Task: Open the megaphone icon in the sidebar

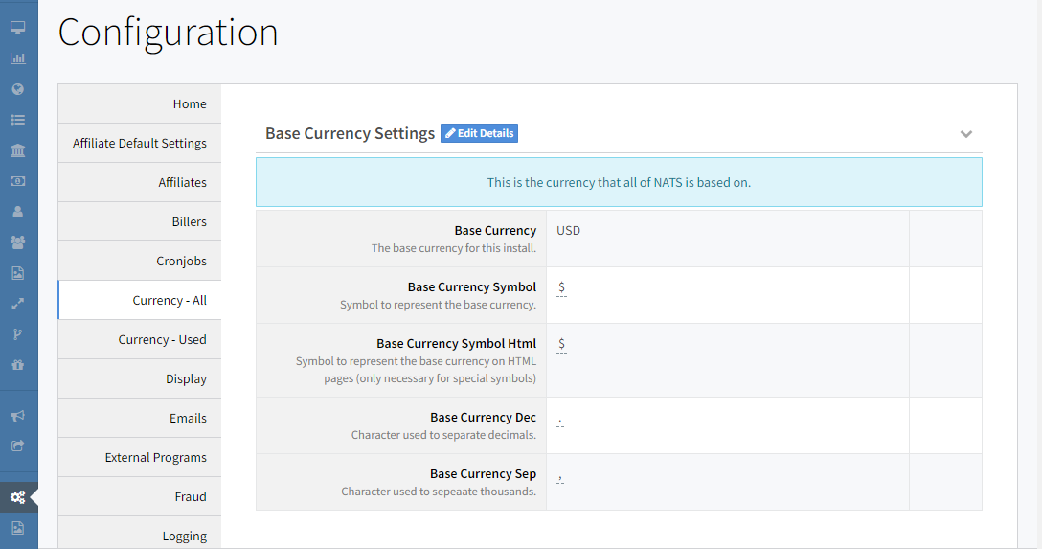Action: point(17,416)
